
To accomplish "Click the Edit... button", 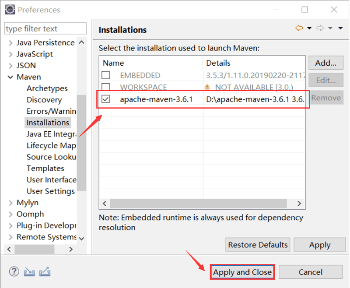I will (326, 80).
